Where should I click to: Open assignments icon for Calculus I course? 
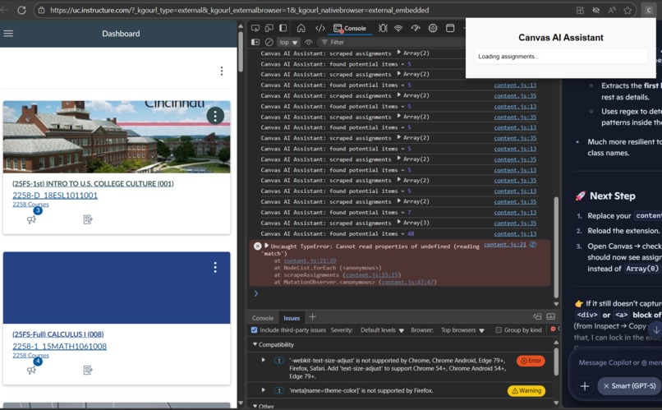88,370
